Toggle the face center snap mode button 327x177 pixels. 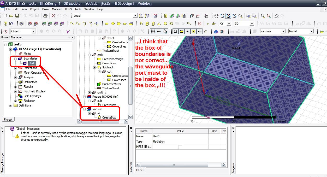click(193, 31)
